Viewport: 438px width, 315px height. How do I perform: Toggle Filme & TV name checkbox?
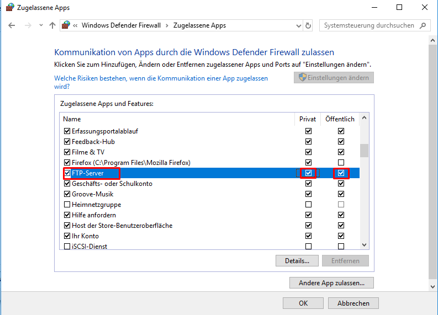[x=67, y=152]
